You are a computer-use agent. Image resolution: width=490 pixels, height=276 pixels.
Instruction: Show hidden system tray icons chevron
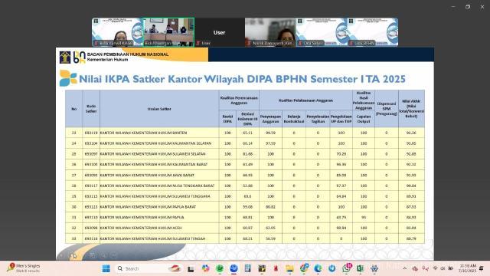[x=405, y=268]
